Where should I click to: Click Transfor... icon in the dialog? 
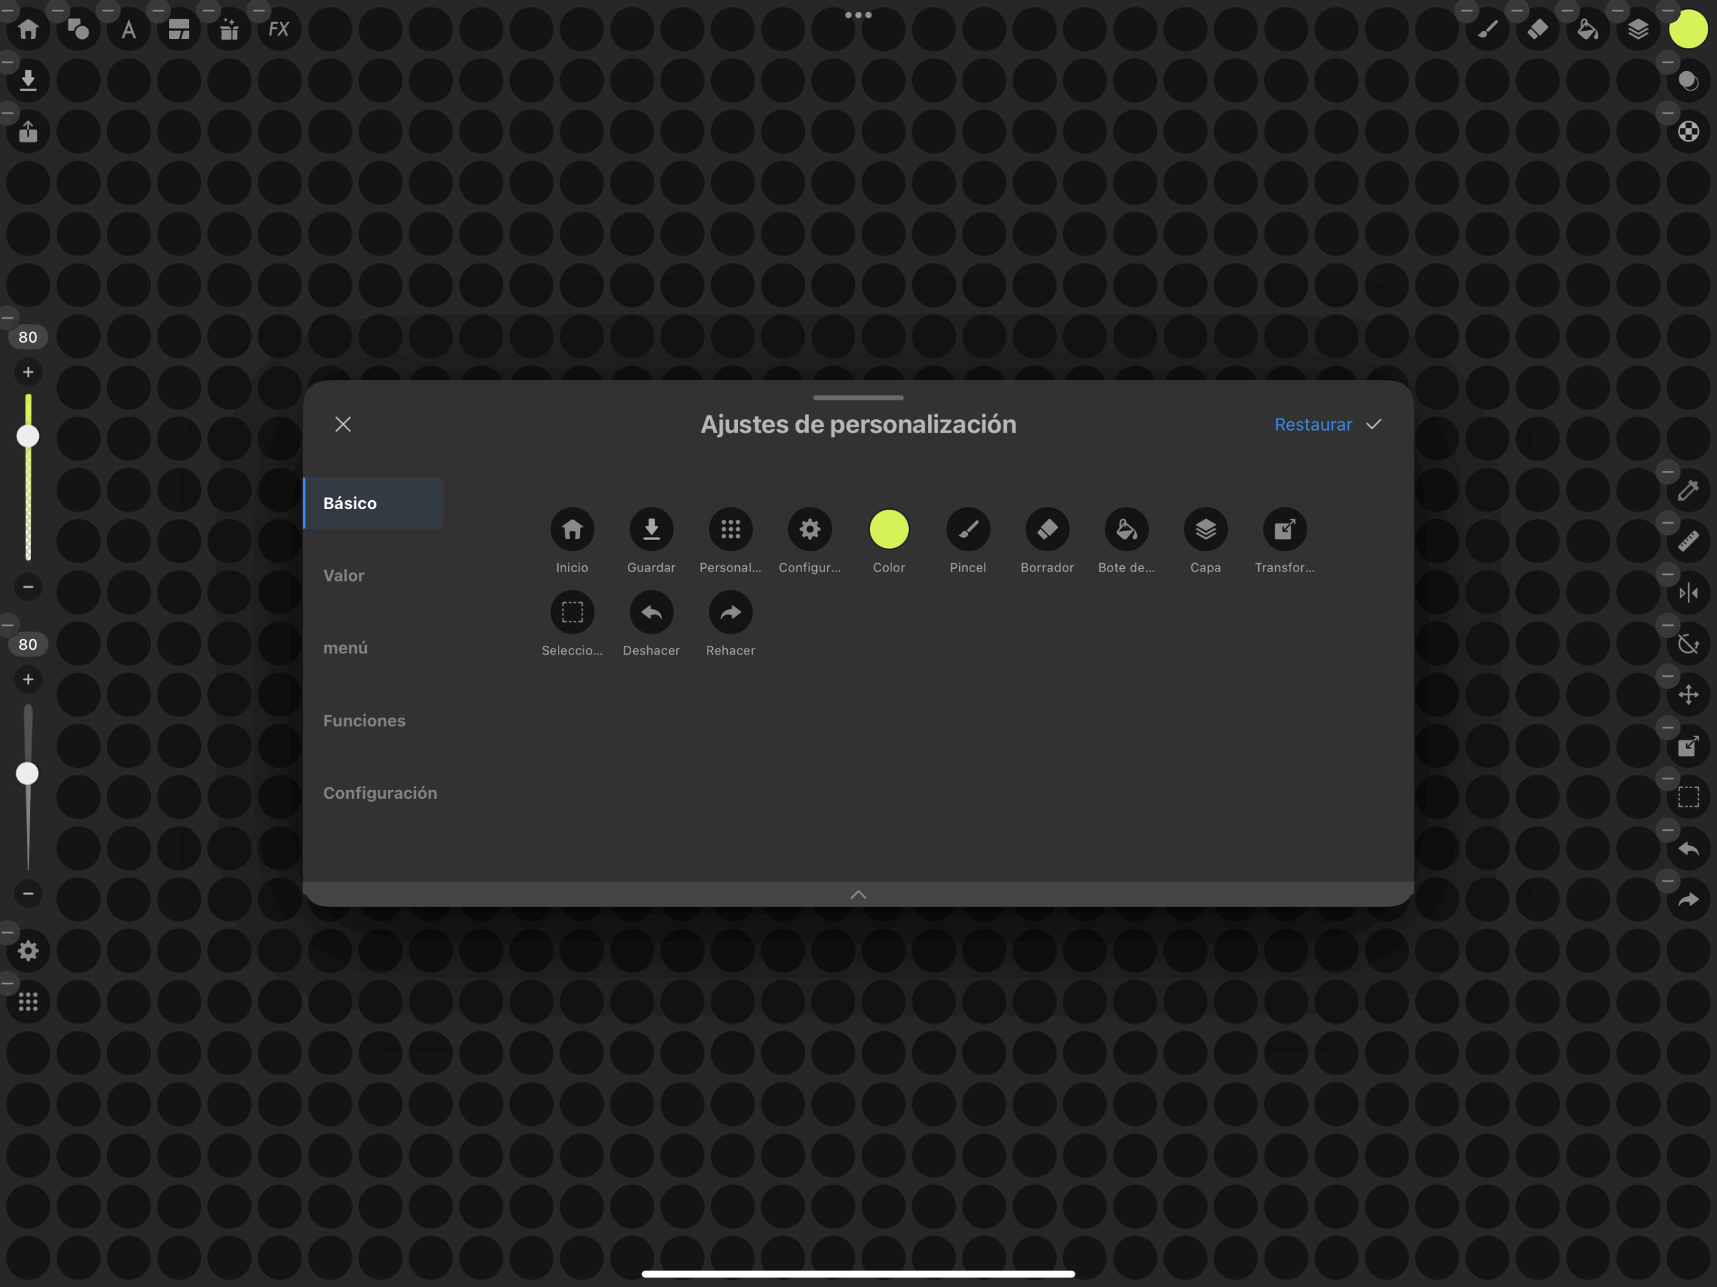pos(1284,529)
